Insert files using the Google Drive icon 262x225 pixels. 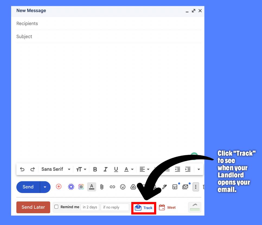click(x=133, y=187)
